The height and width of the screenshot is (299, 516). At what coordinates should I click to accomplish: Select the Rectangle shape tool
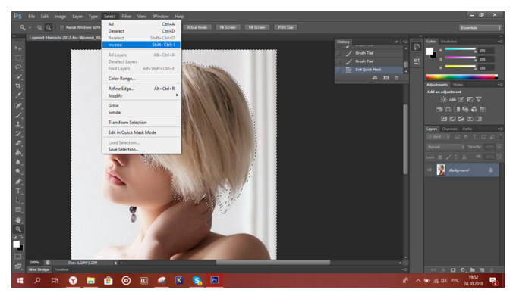click(18, 210)
